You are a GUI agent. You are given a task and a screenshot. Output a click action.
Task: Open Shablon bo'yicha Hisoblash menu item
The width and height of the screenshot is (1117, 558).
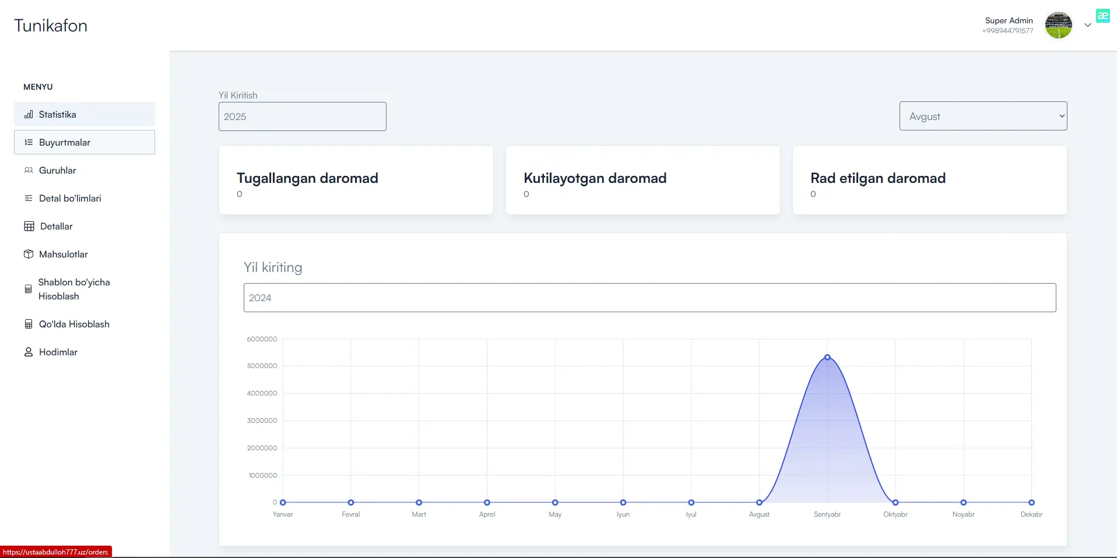tap(74, 289)
